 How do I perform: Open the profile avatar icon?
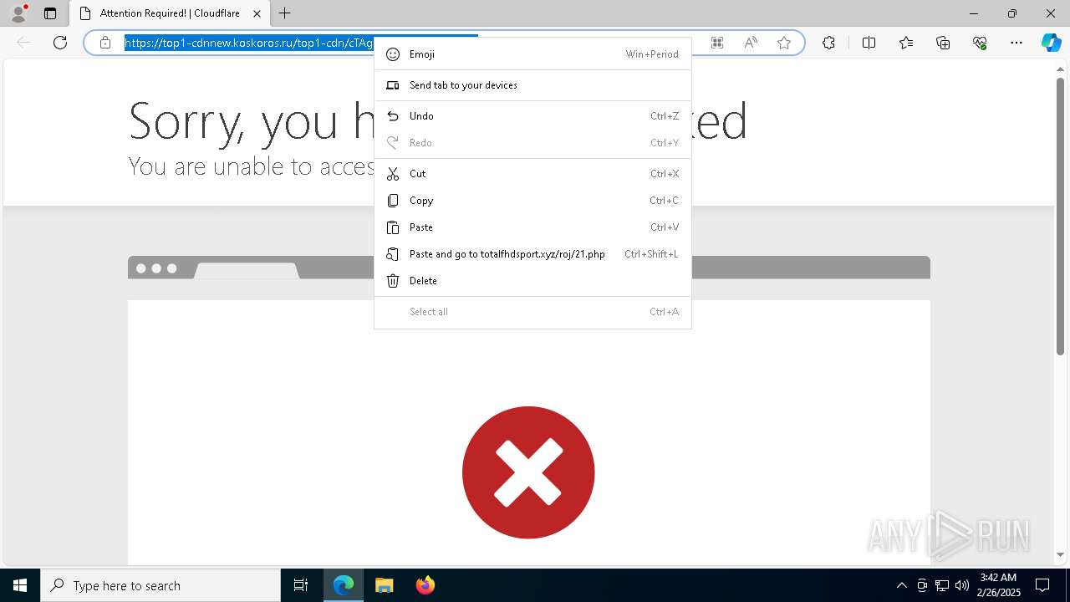pyautogui.click(x=18, y=13)
